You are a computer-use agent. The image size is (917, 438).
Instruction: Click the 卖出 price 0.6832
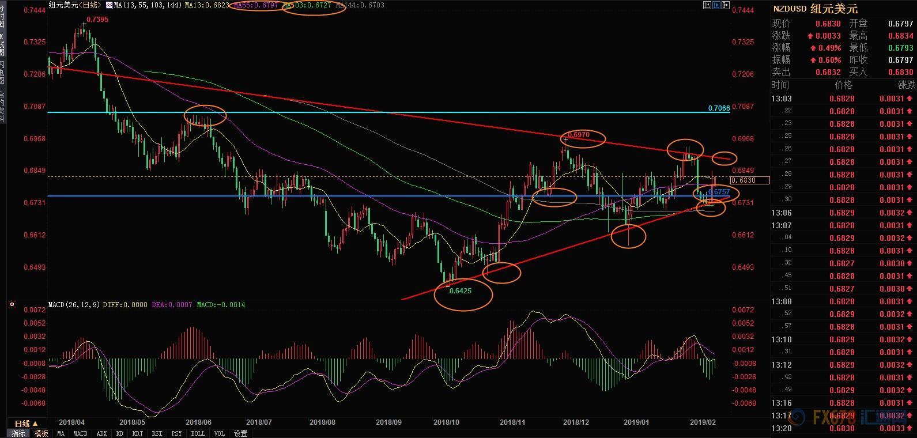tap(828, 72)
